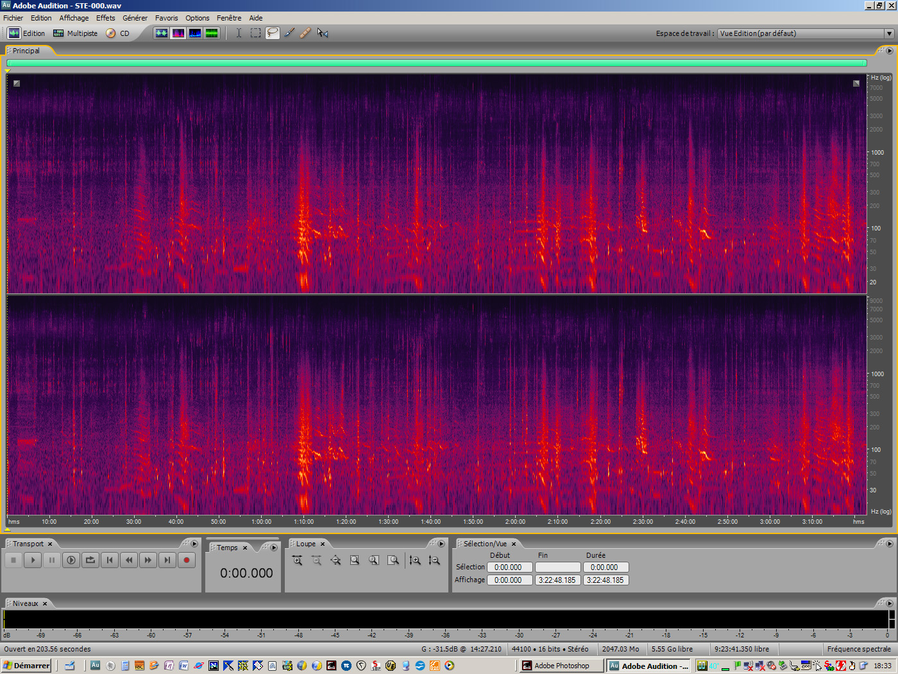Screen dimensions: 898x674
Task: Select vertical zoom out in the Loupe panel
Action: coord(434,560)
